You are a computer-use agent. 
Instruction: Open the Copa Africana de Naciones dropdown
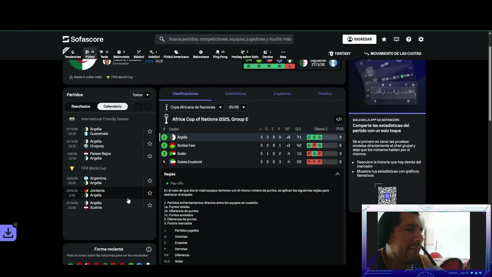tap(193, 107)
